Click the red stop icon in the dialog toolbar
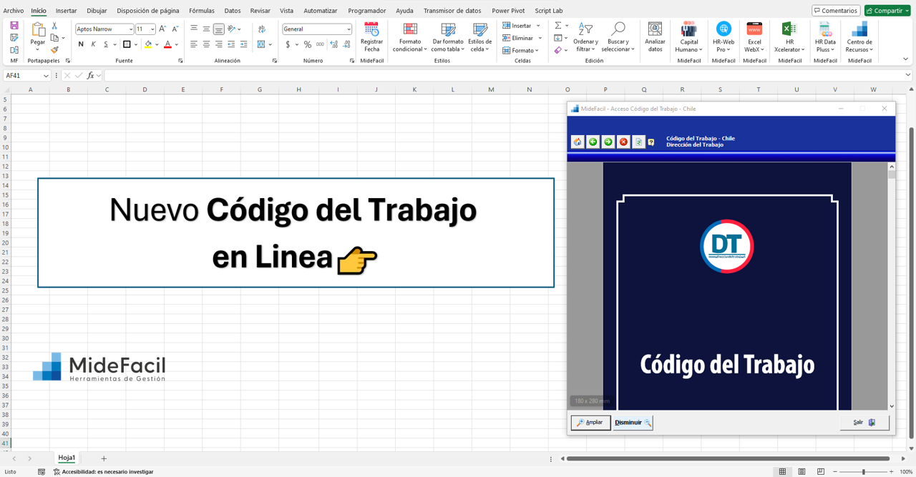916x477 pixels. 623,142
